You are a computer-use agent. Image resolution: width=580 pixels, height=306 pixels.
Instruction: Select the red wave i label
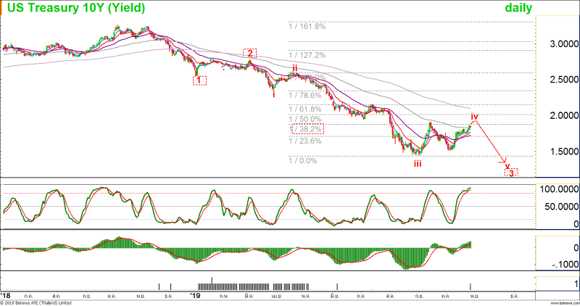click(273, 93)
